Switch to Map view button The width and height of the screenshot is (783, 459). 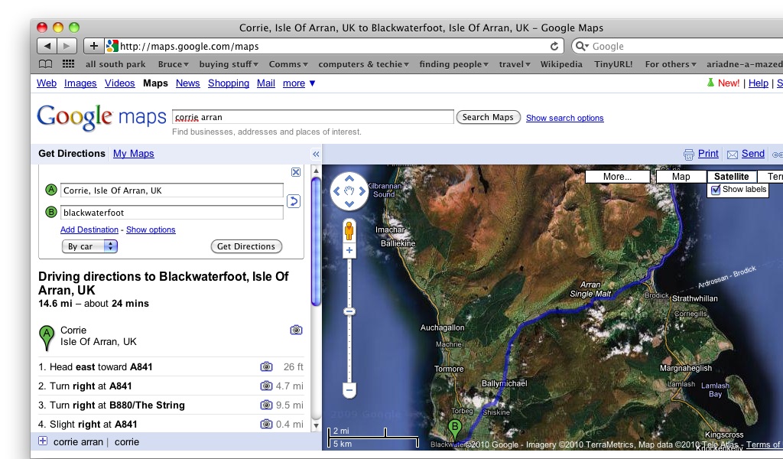click(x=681, y=177)
